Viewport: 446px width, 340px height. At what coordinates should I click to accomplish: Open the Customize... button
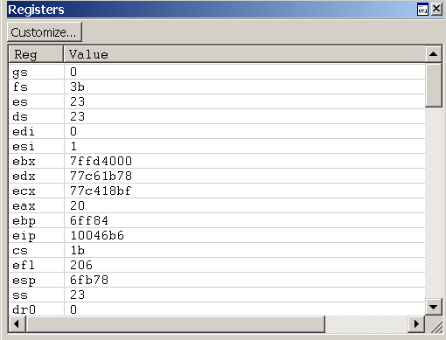(x=45, y=32)
